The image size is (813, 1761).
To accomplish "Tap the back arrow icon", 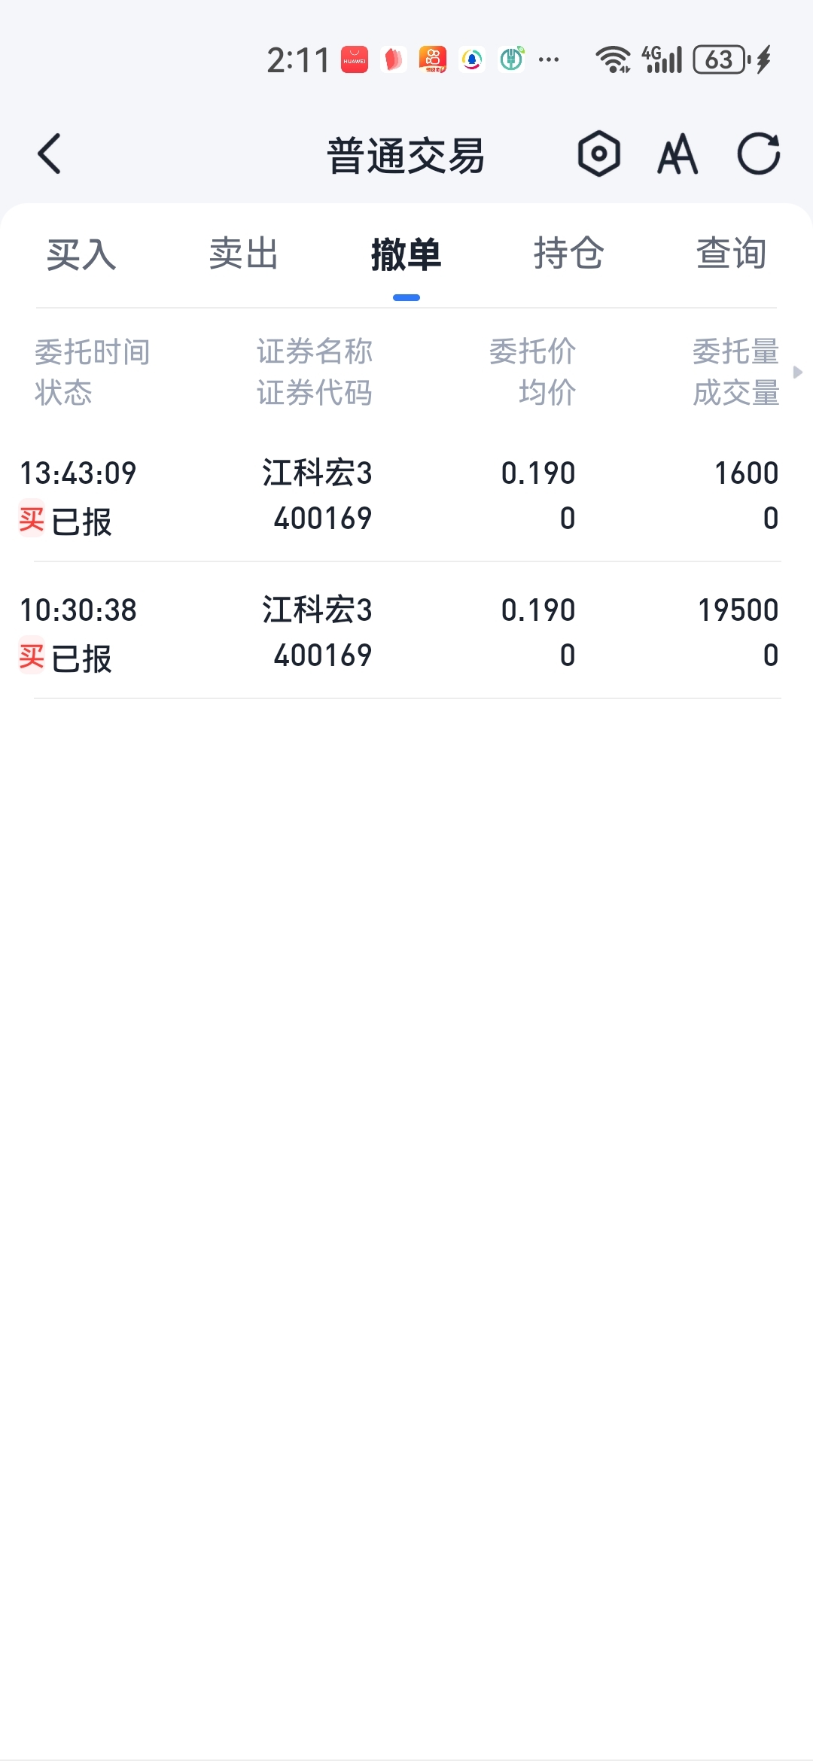I will 50,154.
